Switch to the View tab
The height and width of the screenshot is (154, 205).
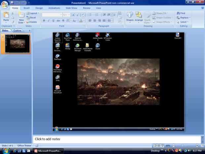(x=98, y=8)
